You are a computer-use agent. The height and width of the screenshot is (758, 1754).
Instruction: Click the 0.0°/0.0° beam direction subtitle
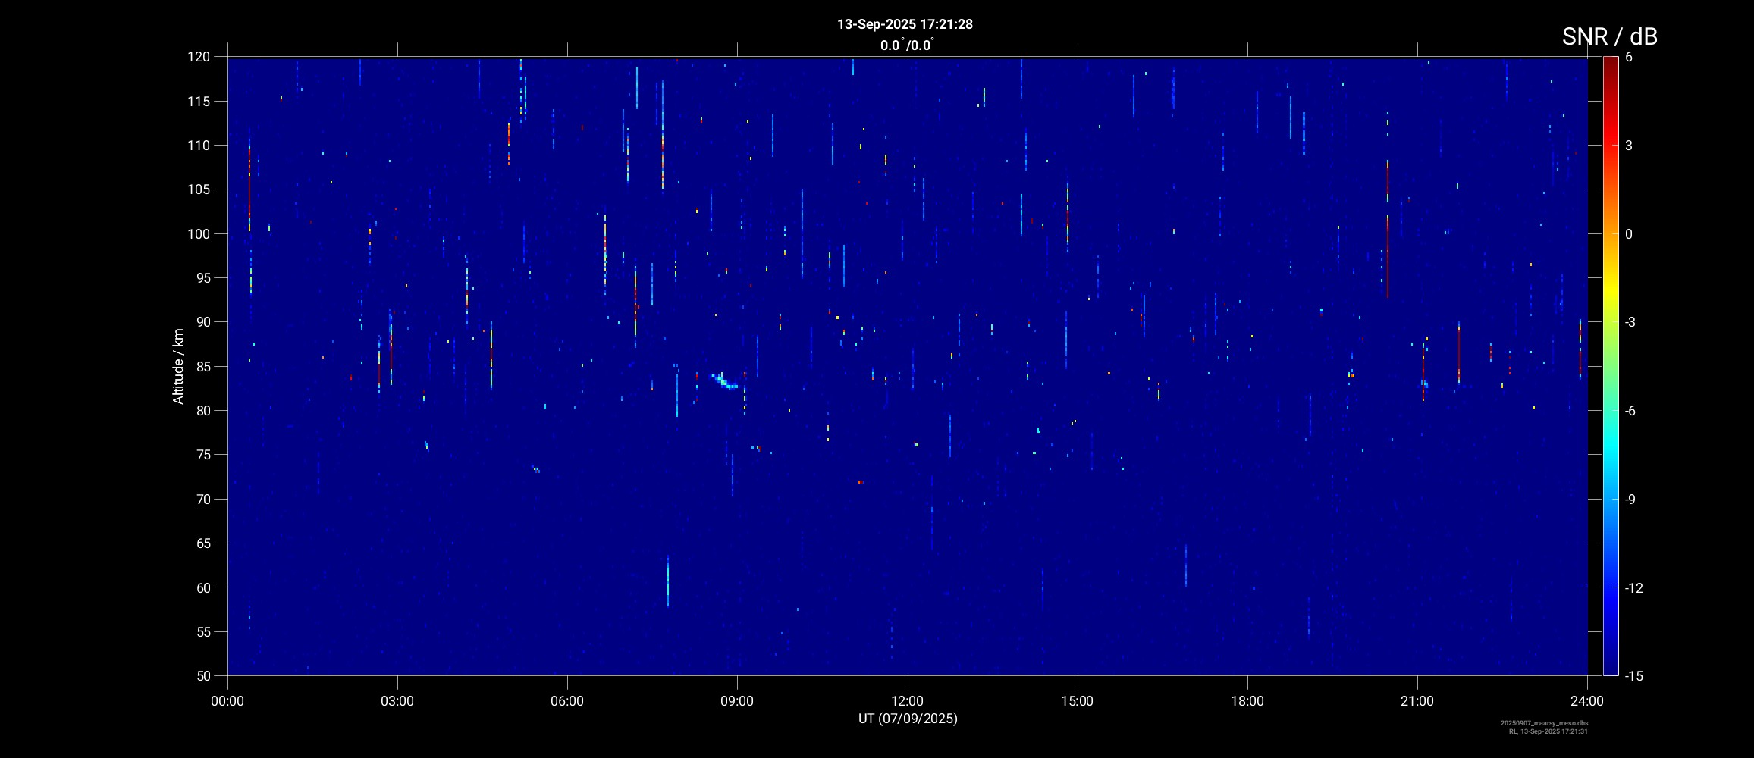(x=906, y=45)
